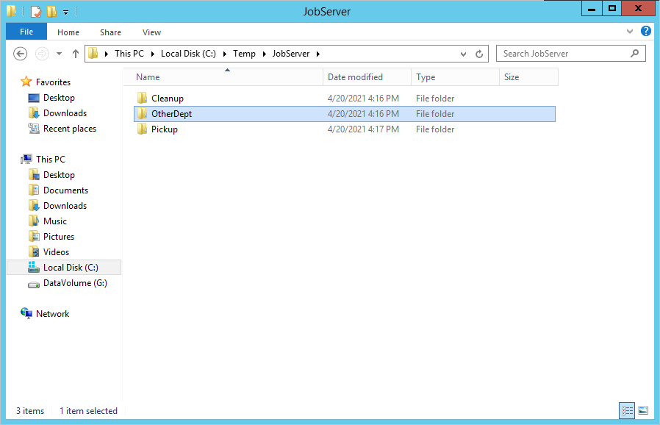Click the Properties icon in quick access toolbar
Image resolution: width=660 pixels, height=425 pixels.
(x=36, y=12)
